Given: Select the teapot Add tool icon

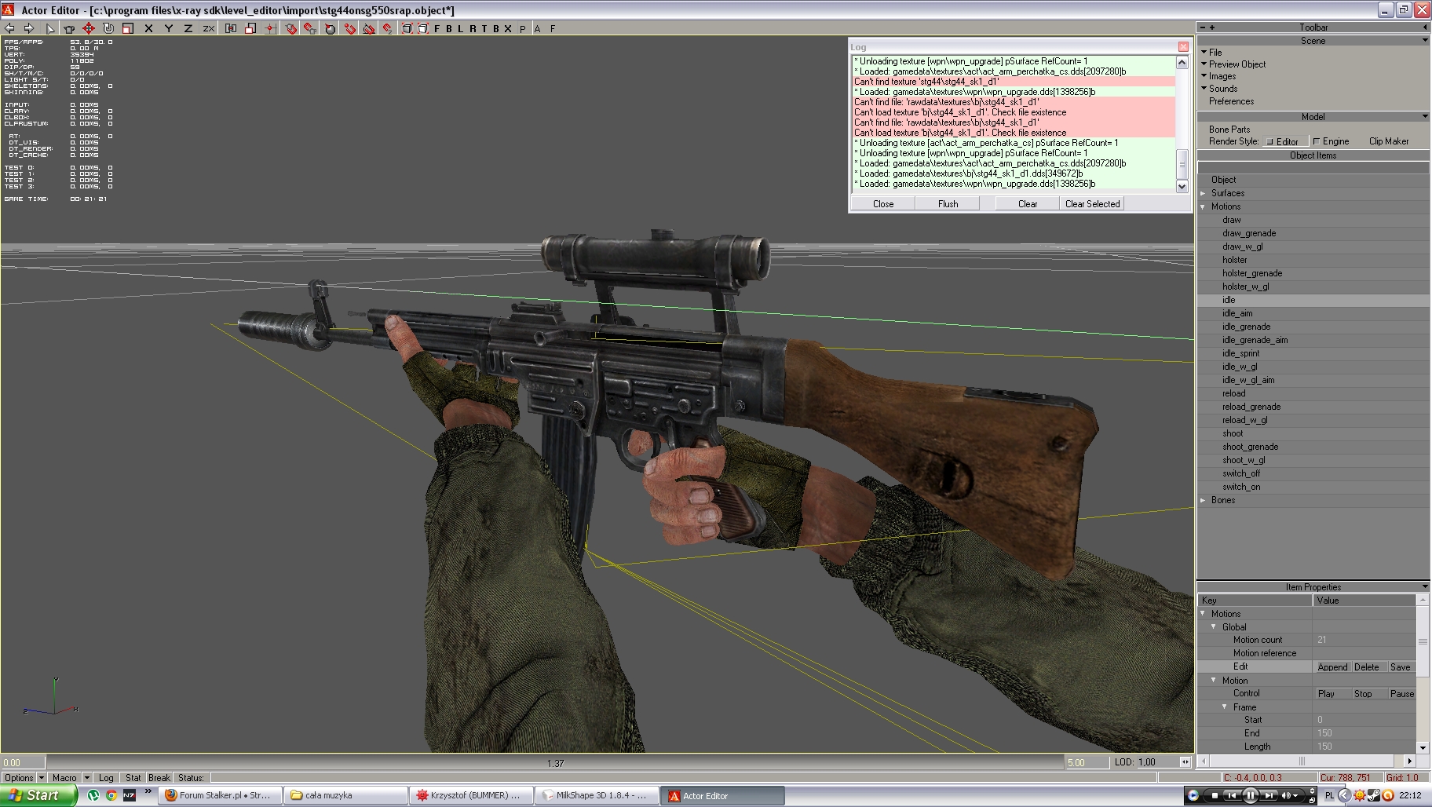Looking at the screenshot, I should 69,28.
